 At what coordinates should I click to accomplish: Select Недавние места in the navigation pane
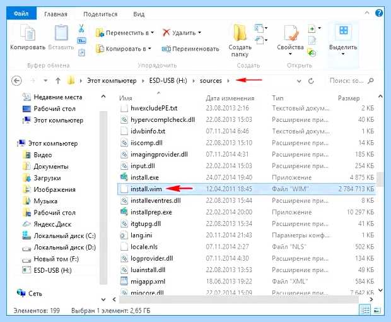click(58, 97)
